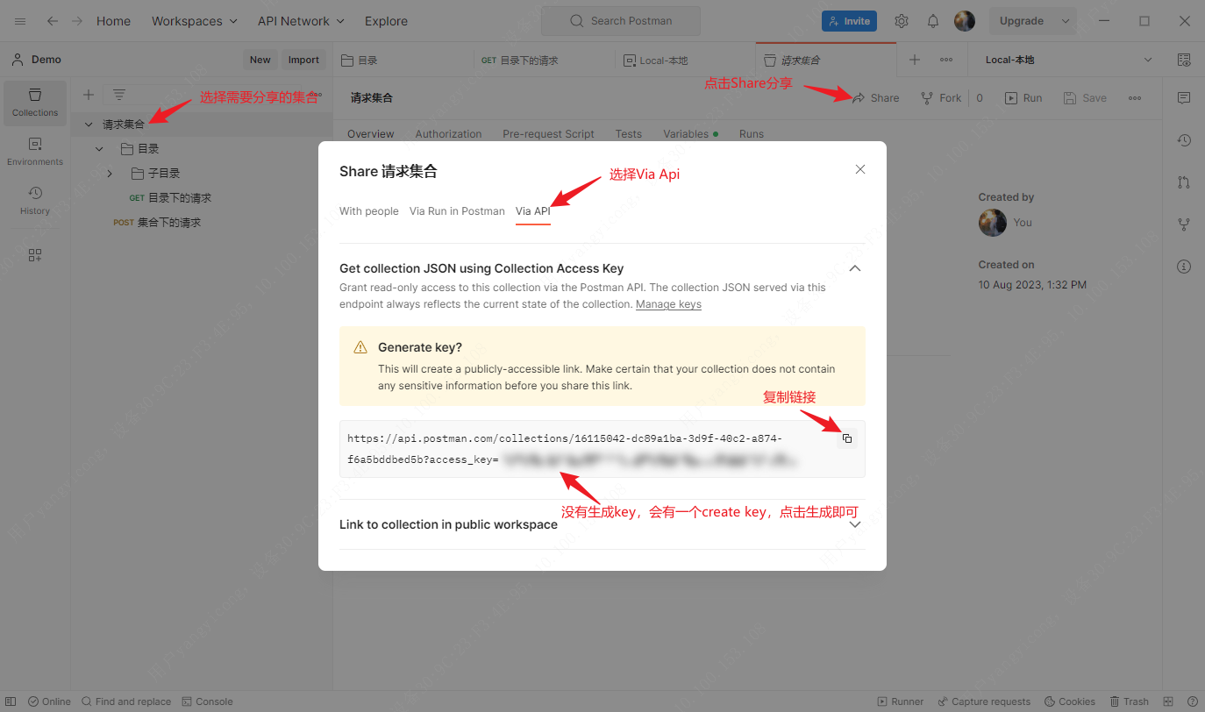Open environment quick look icon
The height and width of the screenshot is (712, 1205).
[1184, 60]
